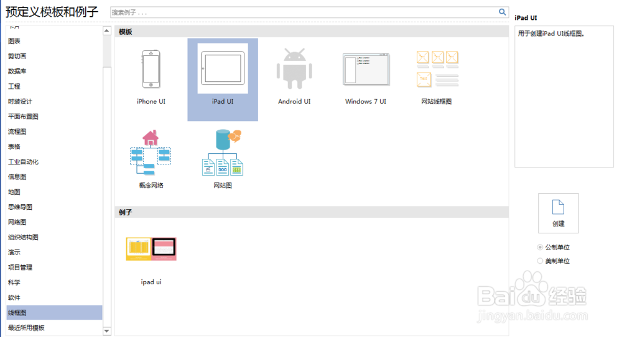Select the 网站线框图 template icon
The width and height of the screenshot is (622, 337).
pos(437,69)
